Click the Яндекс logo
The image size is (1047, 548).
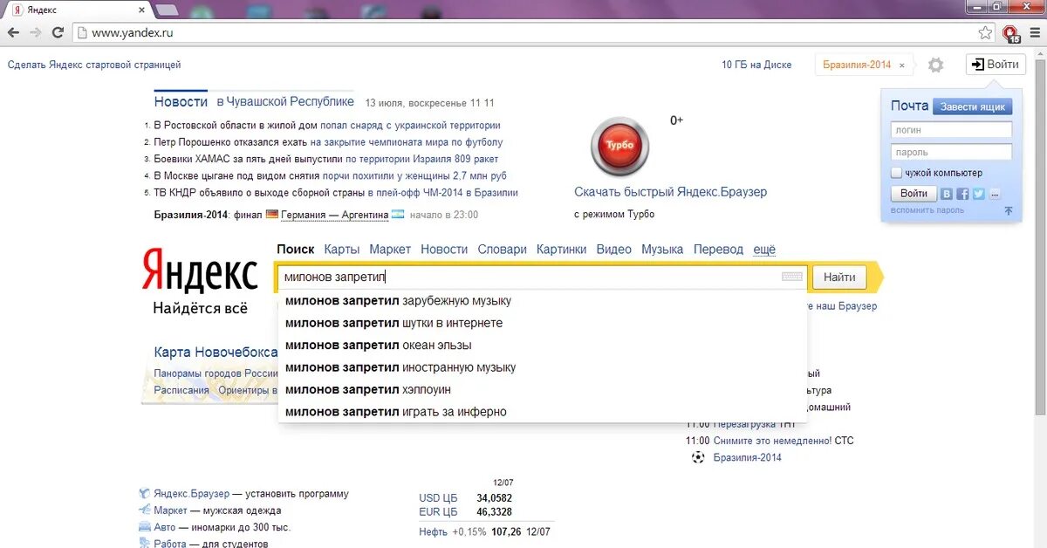[x=200, y=271]
